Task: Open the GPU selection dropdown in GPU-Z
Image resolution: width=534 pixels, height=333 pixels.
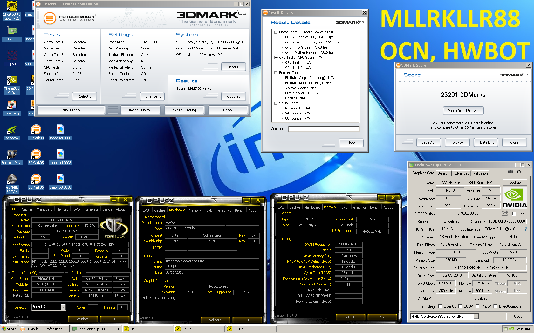Action: (x=476, y=316)
